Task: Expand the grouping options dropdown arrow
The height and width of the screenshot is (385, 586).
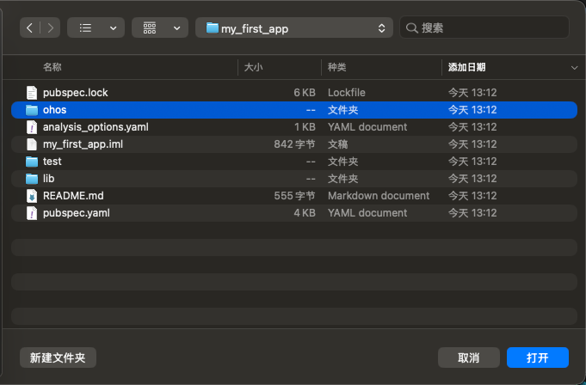Action: tap(176, 28)
